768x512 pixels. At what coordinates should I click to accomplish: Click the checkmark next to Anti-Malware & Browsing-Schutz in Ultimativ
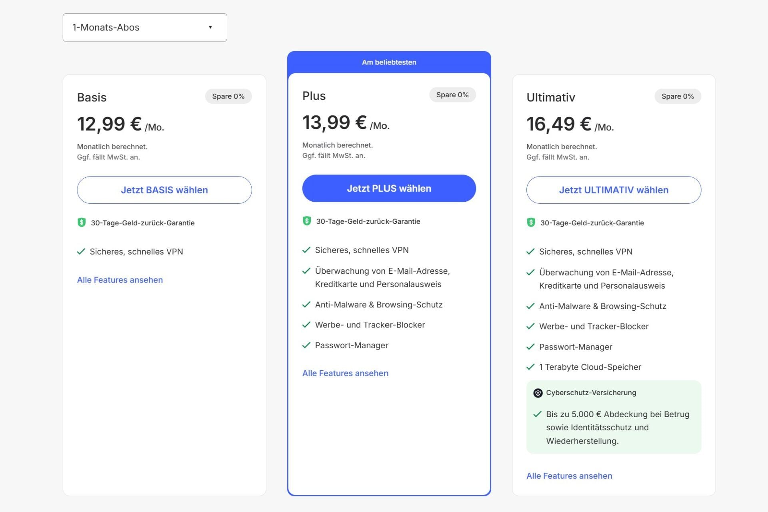point(530,306)
